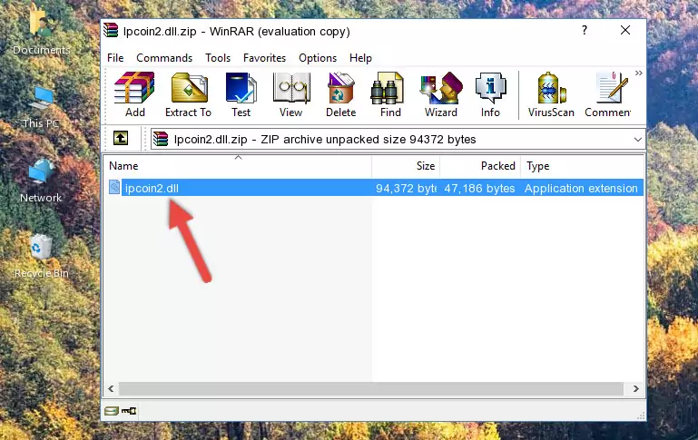Select the Documents desktop icon

41,31
